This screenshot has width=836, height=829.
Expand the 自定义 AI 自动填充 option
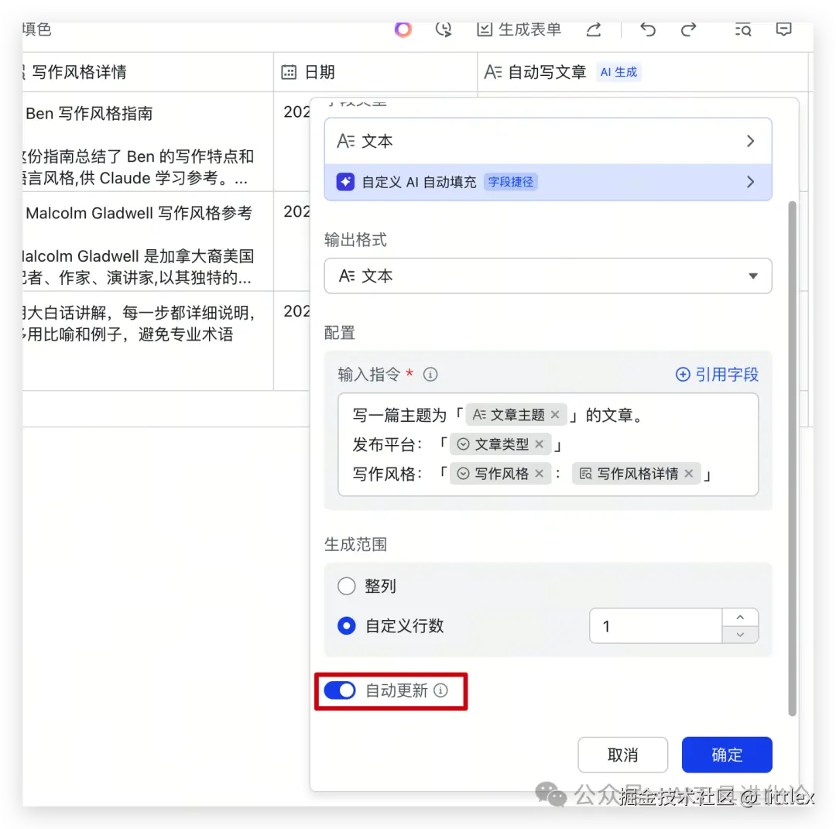click(548, 182)
